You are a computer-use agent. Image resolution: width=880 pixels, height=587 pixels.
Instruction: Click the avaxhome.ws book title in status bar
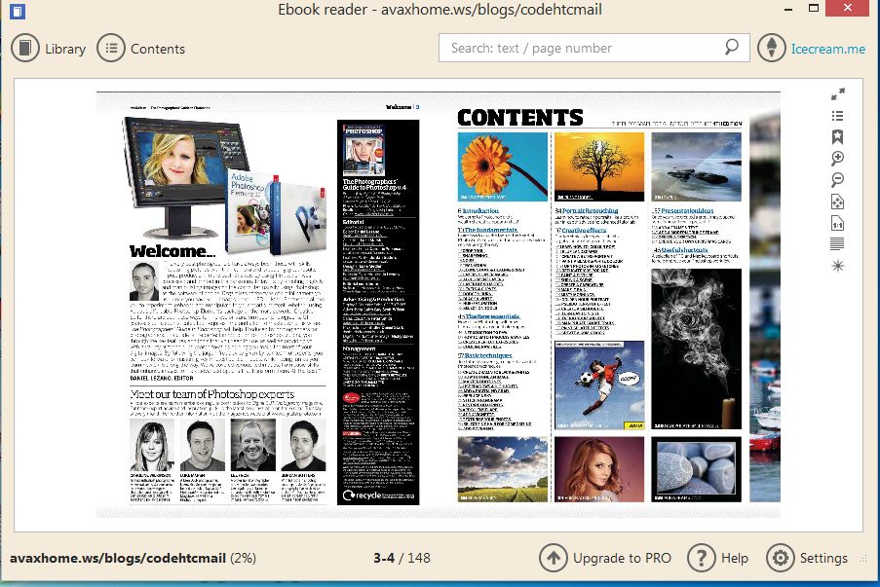(118, 559)
